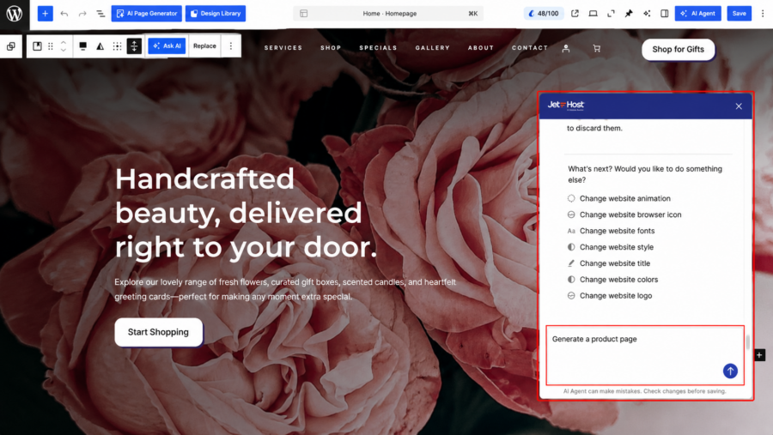The image size is (773, 435).
Task: Open the block toolbar options menu
Action: coord(231,45)
